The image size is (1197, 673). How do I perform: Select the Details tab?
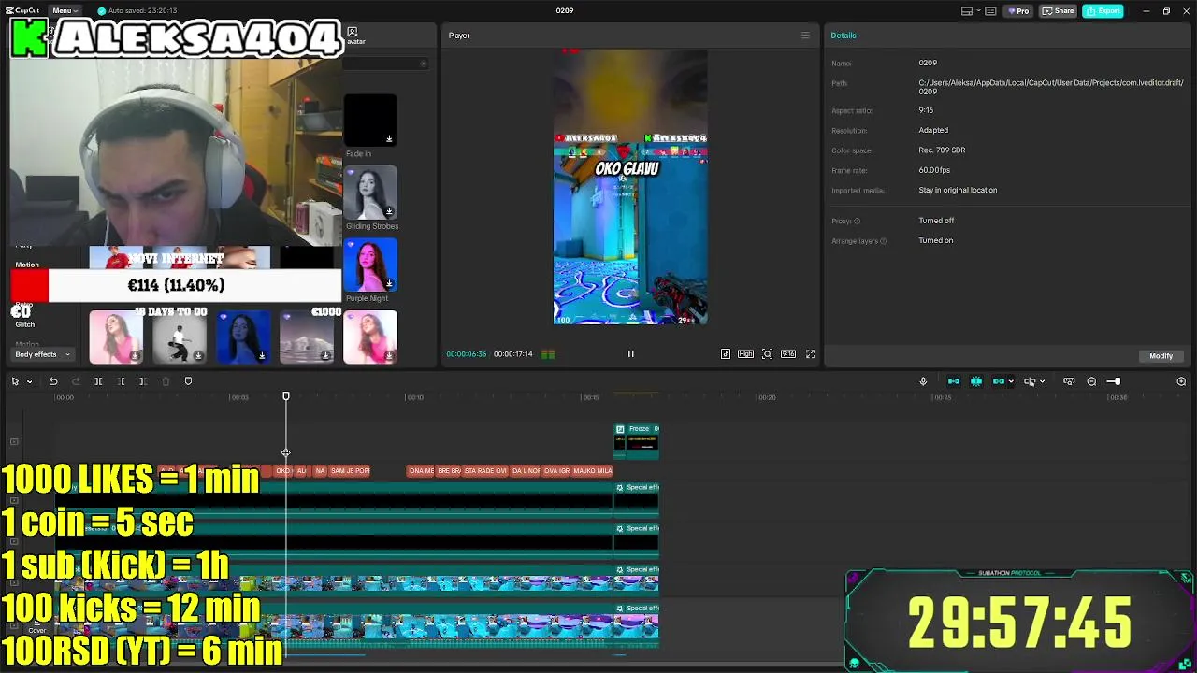coord(844,36)
